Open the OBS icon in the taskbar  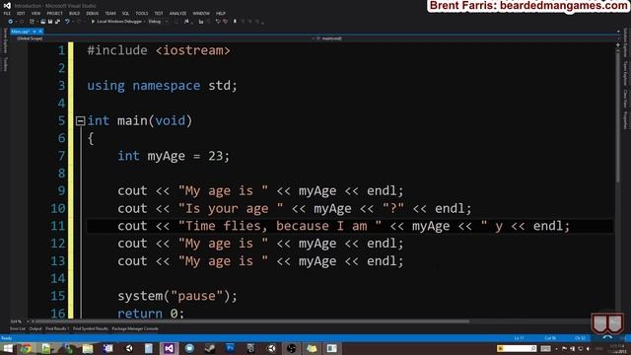coord(292,348)
